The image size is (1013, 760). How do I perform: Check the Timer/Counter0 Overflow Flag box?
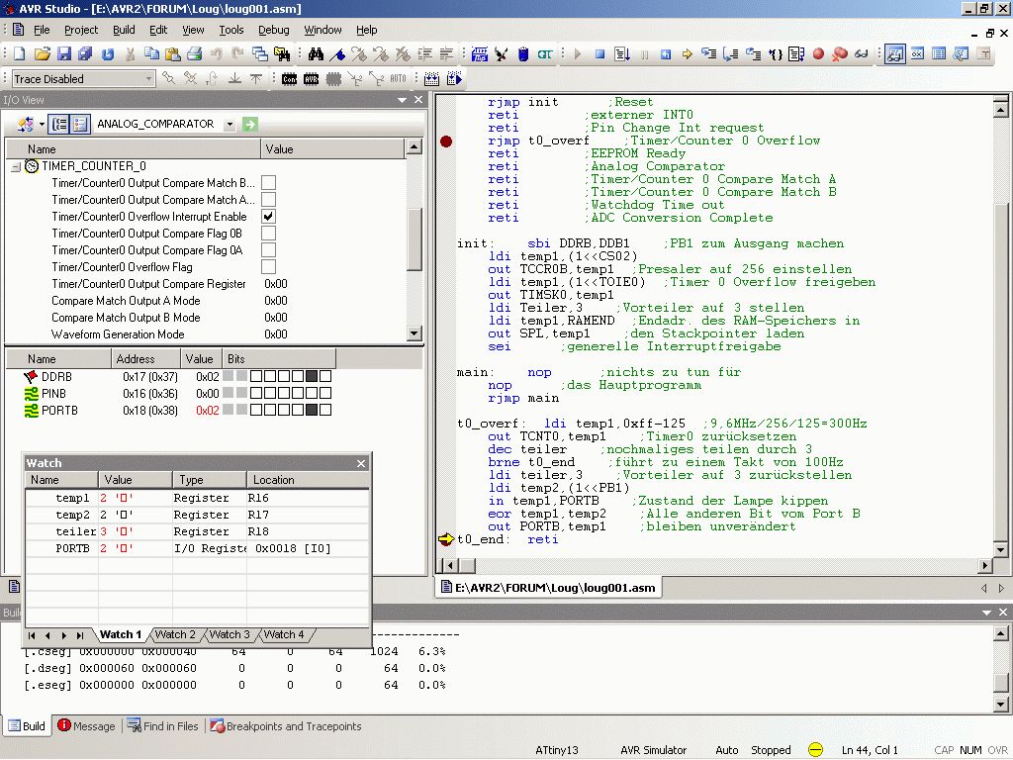click(268, 267)
